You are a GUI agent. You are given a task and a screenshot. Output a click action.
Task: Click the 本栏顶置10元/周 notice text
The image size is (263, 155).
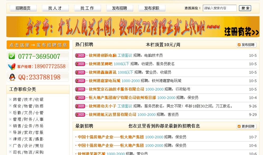pyautogui.click(x=163, y=45)
